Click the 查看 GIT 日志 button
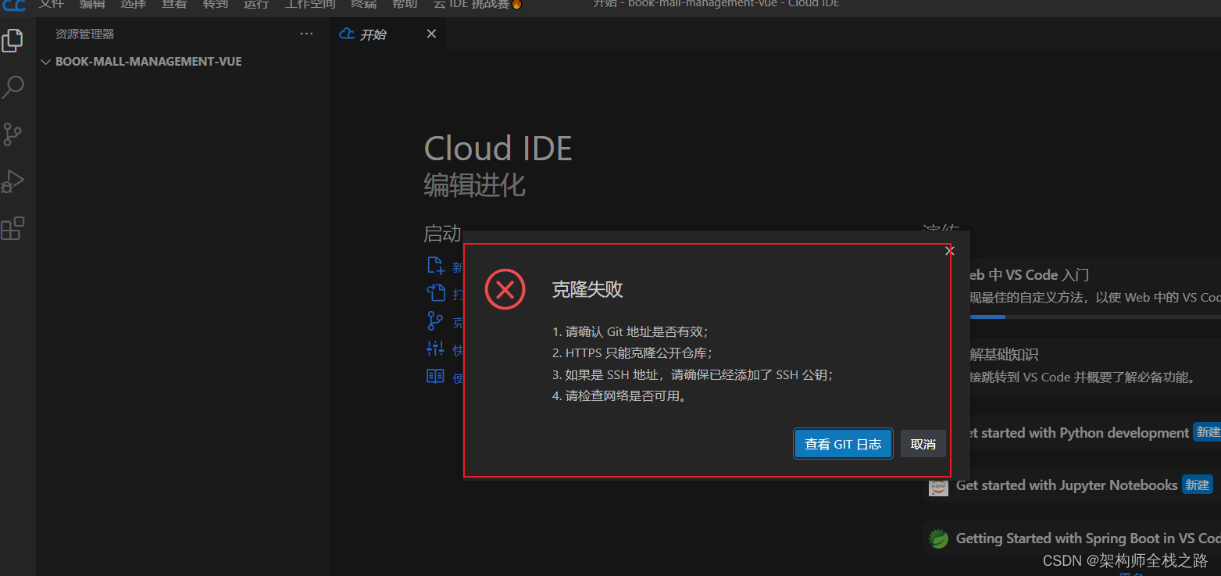The image size is (1221, 576). 843,444
